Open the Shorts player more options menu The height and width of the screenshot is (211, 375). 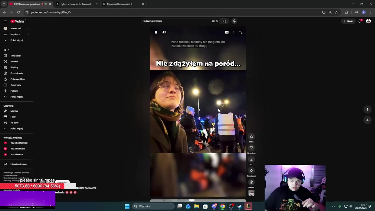click(234, 32)
